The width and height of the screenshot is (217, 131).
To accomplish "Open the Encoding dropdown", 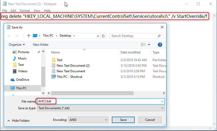I will 88,120.
